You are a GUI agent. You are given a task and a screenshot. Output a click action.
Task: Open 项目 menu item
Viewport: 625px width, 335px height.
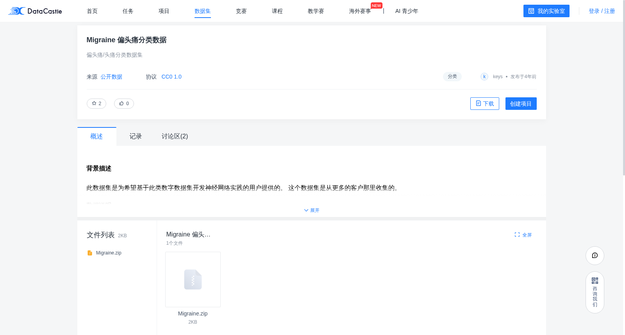coord(164,11)
